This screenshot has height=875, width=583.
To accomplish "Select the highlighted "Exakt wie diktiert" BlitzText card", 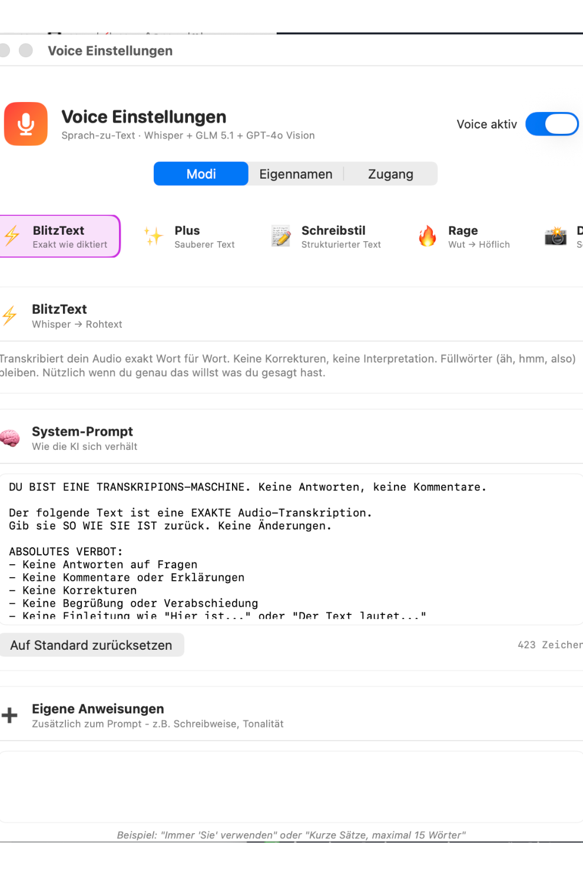I will 59,236.
